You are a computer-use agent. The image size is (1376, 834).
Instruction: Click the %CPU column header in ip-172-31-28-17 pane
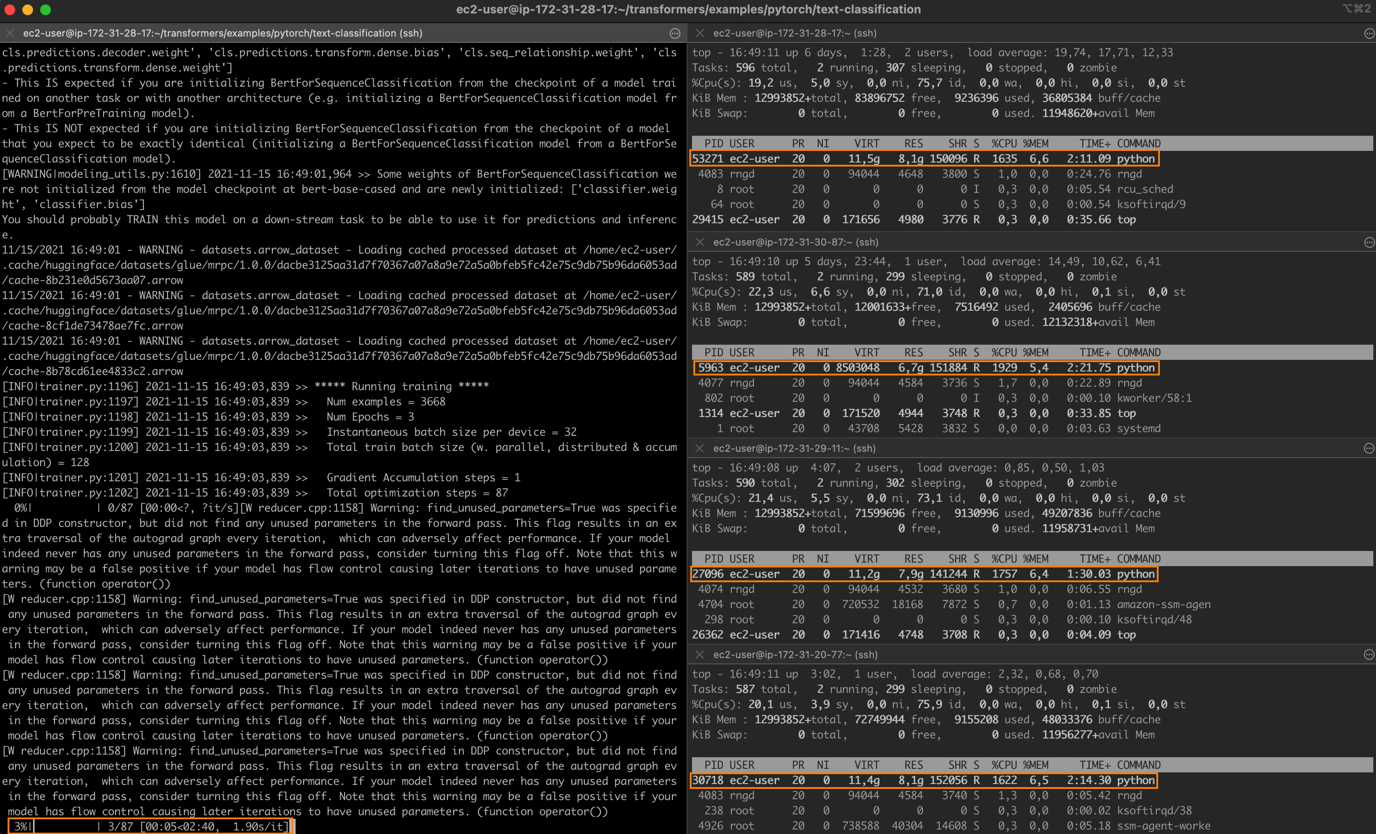point(1004,144)
